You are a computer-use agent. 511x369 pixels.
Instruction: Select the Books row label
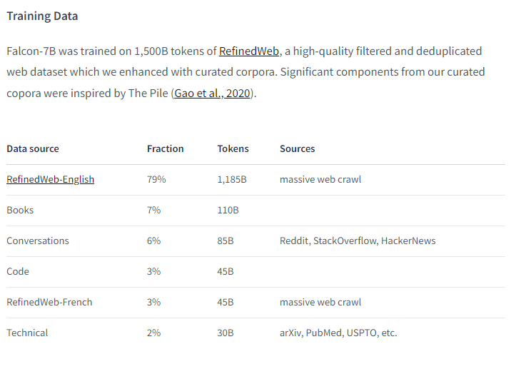tap(20, 210)
